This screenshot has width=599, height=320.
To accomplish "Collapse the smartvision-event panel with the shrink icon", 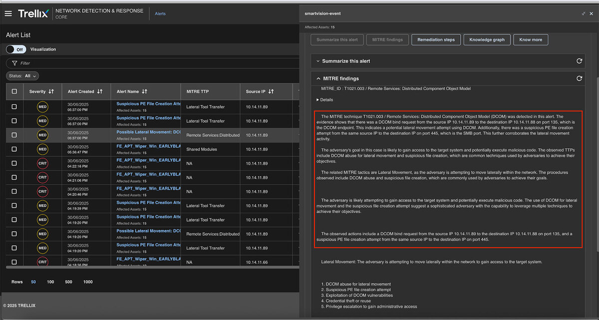I will [584, 13].
